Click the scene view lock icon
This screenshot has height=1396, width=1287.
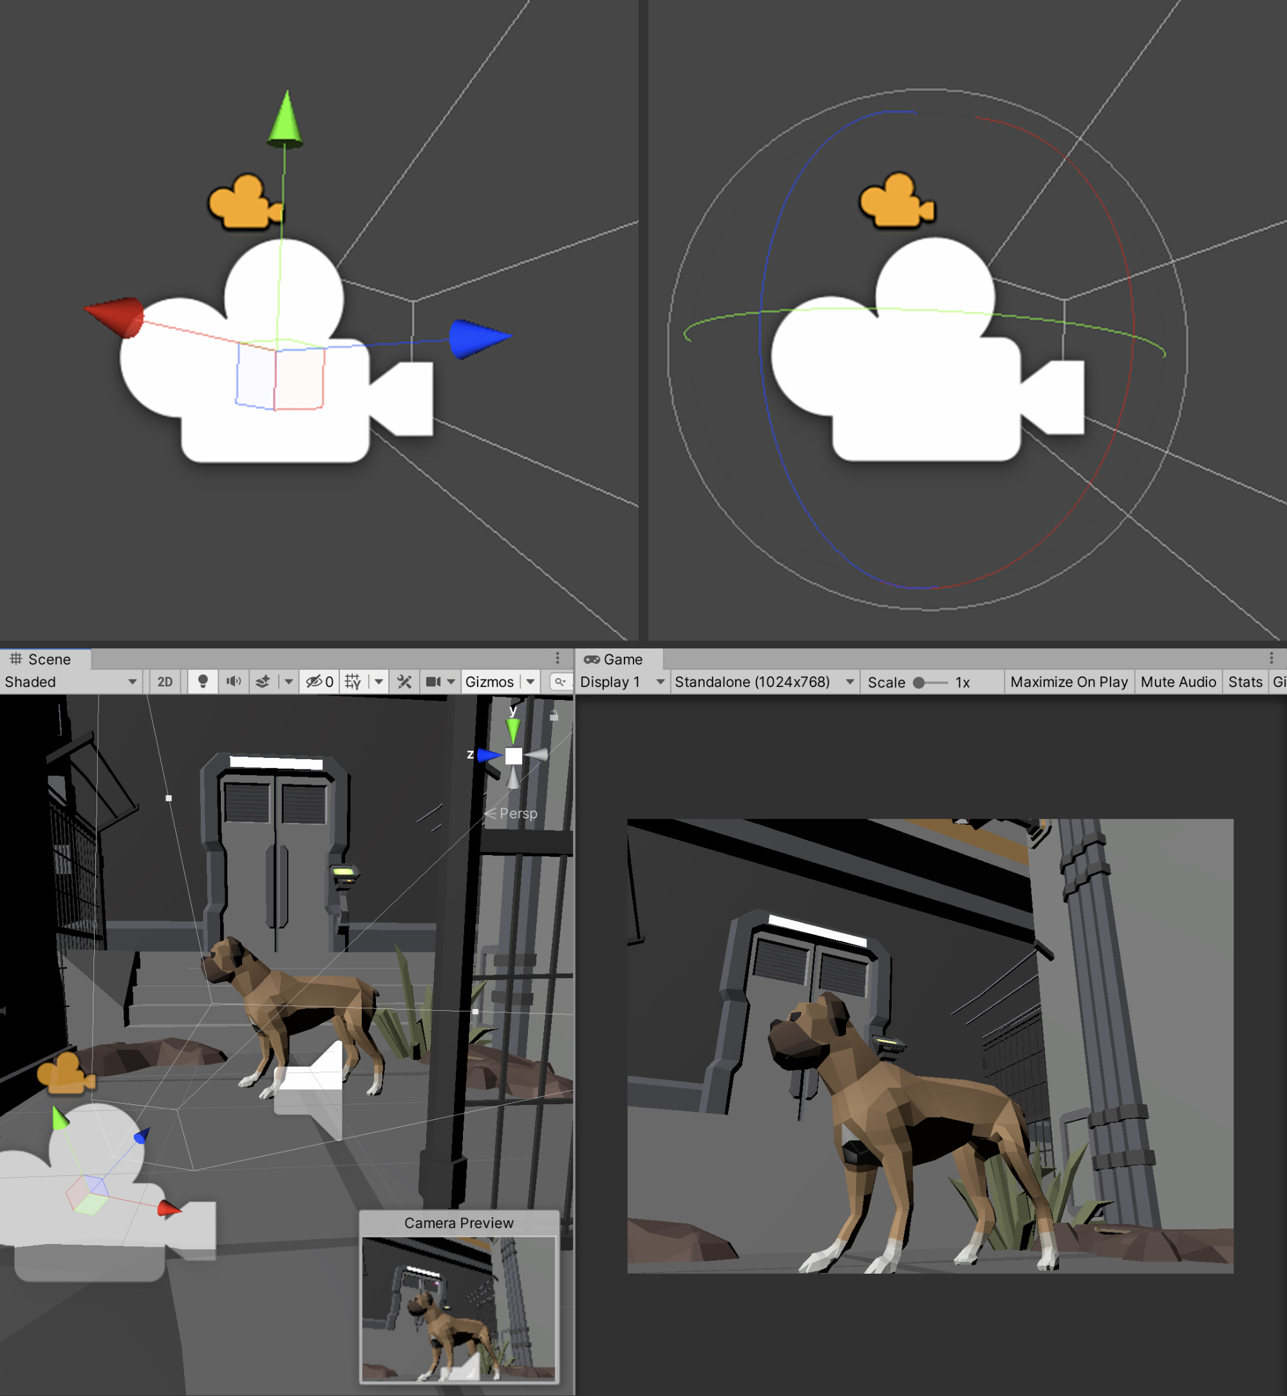click(554, 715)
